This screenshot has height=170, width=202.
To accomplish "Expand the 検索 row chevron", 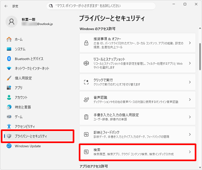I will click(190, 152).
